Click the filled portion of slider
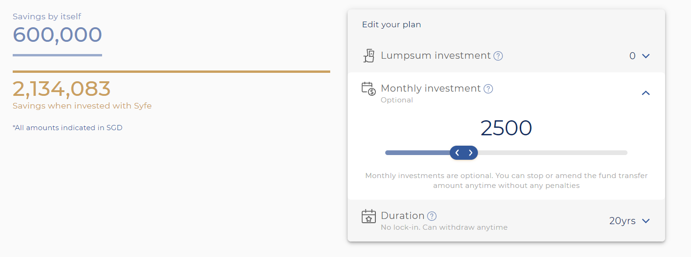 click(417, 153)
